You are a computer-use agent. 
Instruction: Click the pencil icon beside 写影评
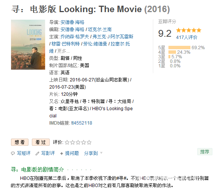[x=37, y=153]
